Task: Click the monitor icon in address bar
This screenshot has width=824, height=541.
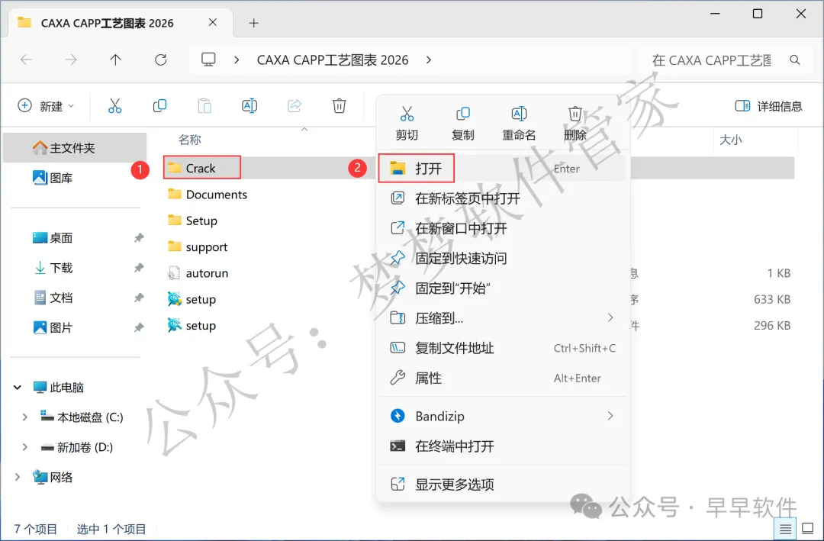Action: point(208,60)
